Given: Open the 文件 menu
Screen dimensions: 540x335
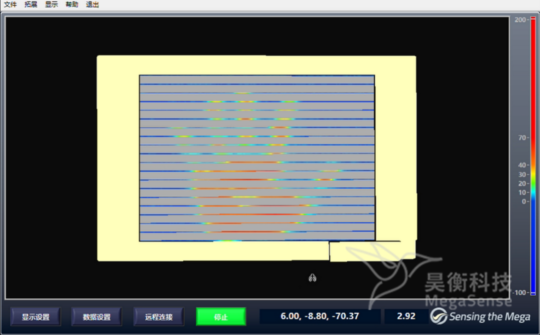Looking at the screenshot, I should point(10,4).
